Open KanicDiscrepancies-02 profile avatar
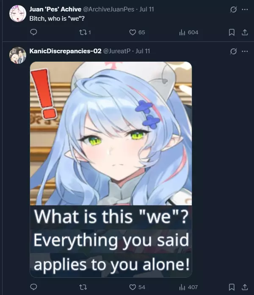 pyautogui.click(x=18, y=55)
